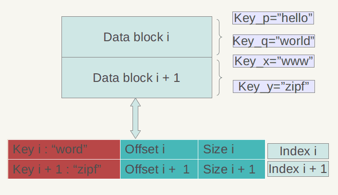Click the Size i + 1 cell
Screen dimensions: 338x195
click(231, 169)
